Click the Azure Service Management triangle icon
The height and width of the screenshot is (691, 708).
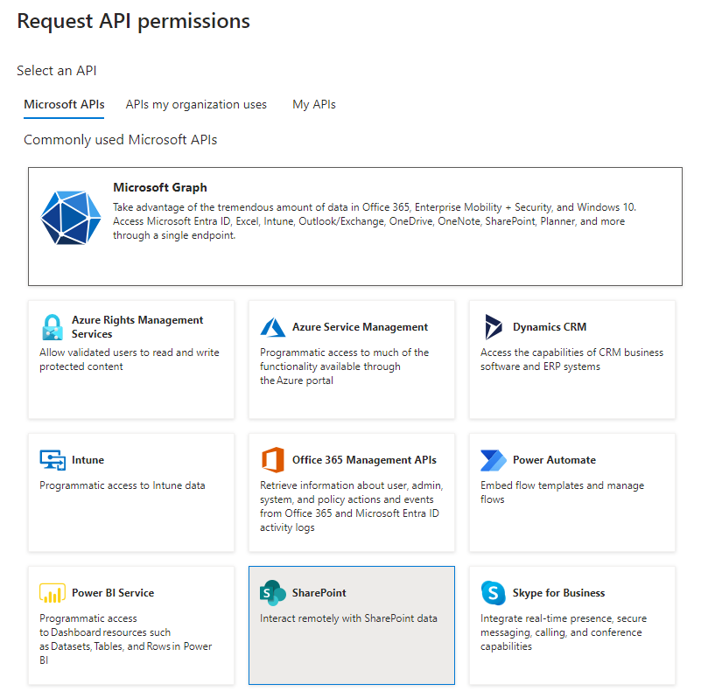tap(274, 327)
